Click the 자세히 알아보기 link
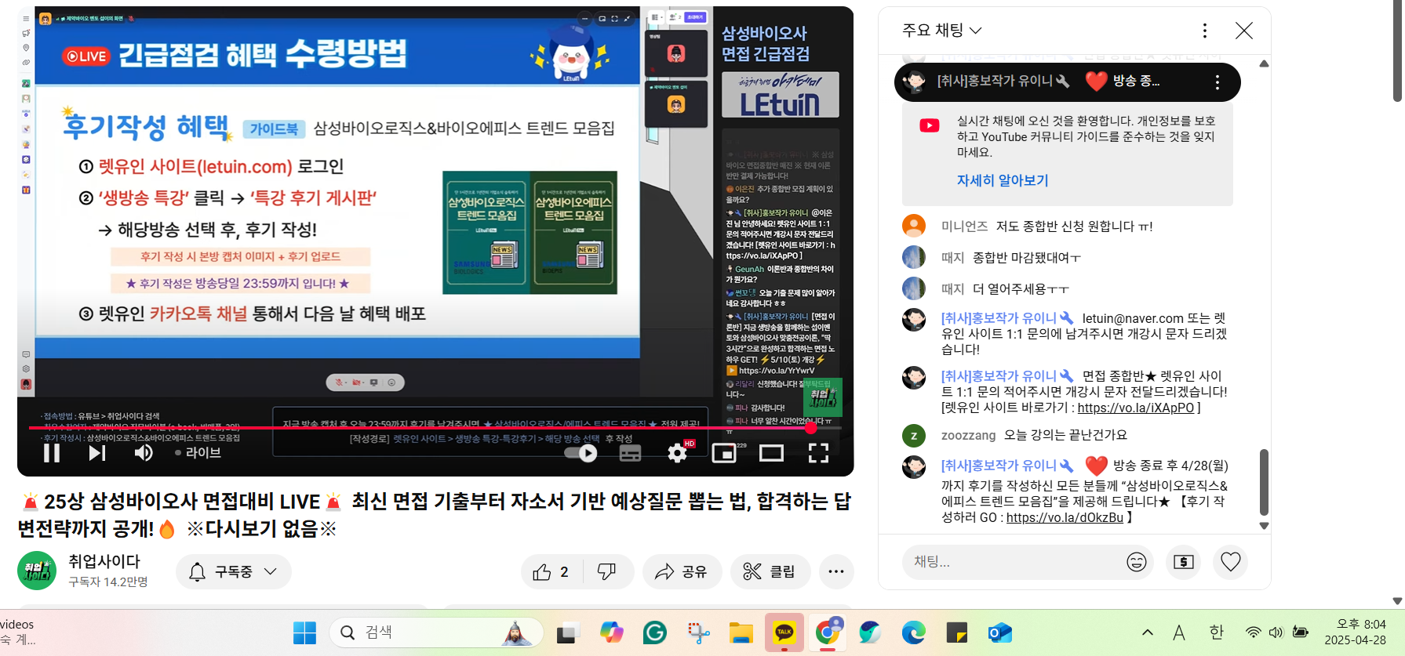The image size is (1405, 656). [x=1002, y=180]
